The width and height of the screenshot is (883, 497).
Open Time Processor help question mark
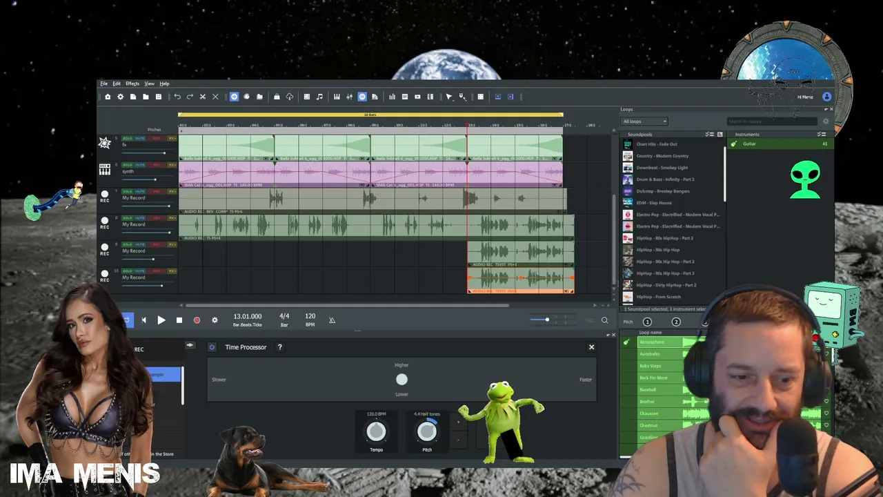[279, 347]
